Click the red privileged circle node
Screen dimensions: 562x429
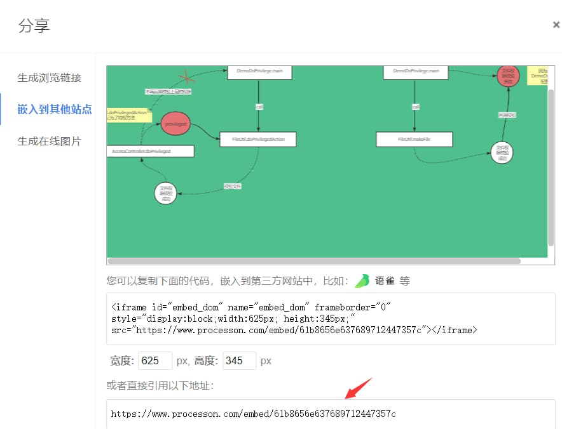[175, 124]
